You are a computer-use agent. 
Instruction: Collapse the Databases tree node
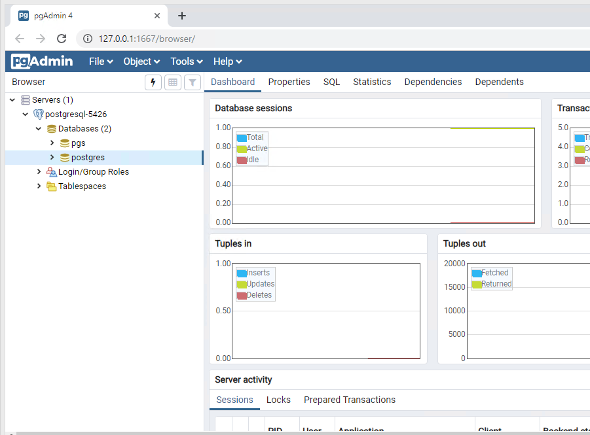(x=39, y=129)
